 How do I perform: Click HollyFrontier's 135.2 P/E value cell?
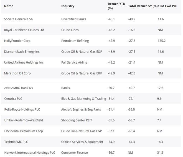161,41
